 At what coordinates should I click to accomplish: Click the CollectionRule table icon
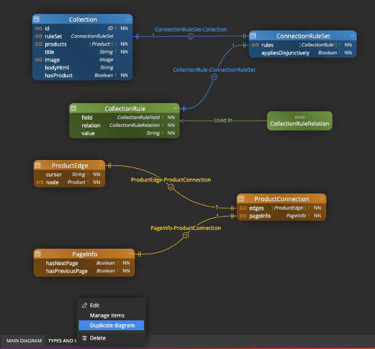[x=74, y=108]
